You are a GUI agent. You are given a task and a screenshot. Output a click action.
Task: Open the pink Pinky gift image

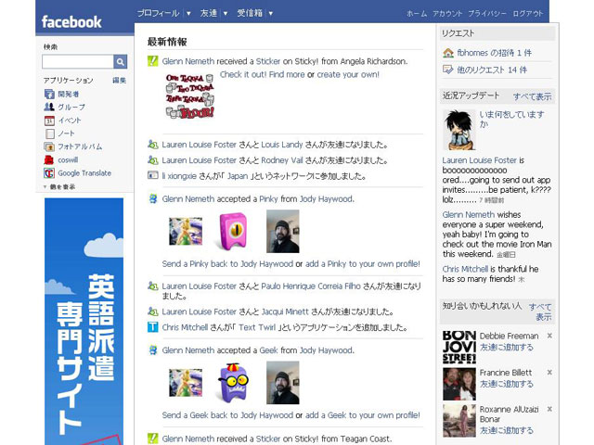pyautogui.click(x=233, y=231)
